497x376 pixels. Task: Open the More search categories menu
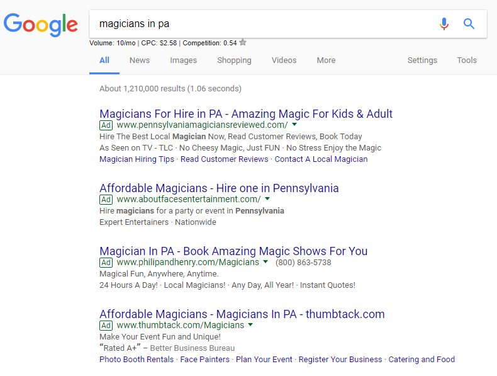pos(326,60)
